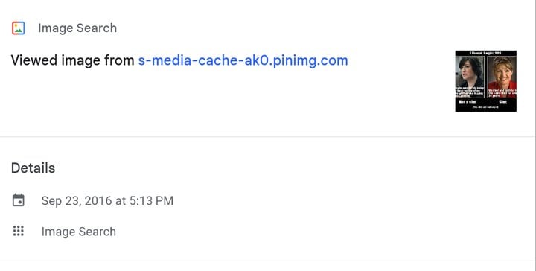Click the grid products icon
Viewport: 536px width, 271px height.
[x=19, y=231]
